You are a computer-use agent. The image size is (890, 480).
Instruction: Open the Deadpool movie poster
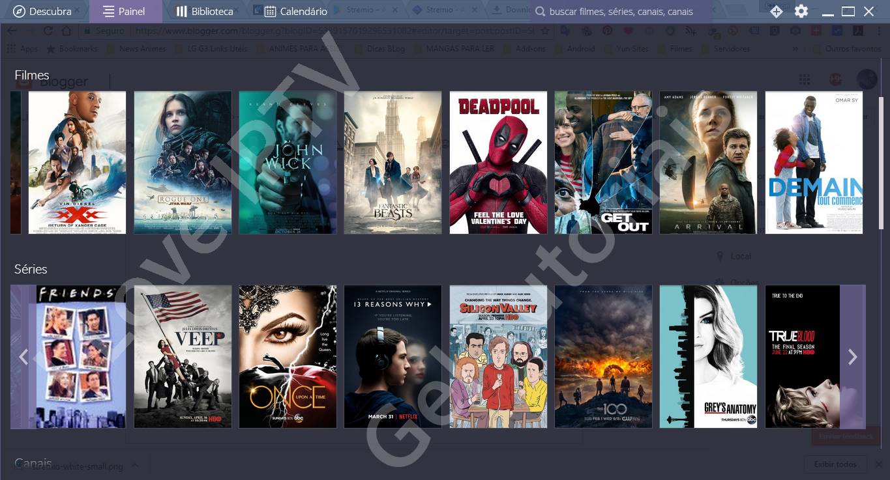[498, 162]
